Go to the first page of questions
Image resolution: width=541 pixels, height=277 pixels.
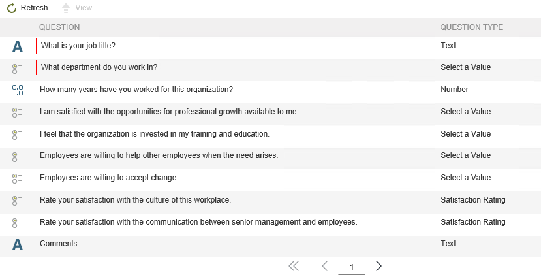[x=294, y=266]
